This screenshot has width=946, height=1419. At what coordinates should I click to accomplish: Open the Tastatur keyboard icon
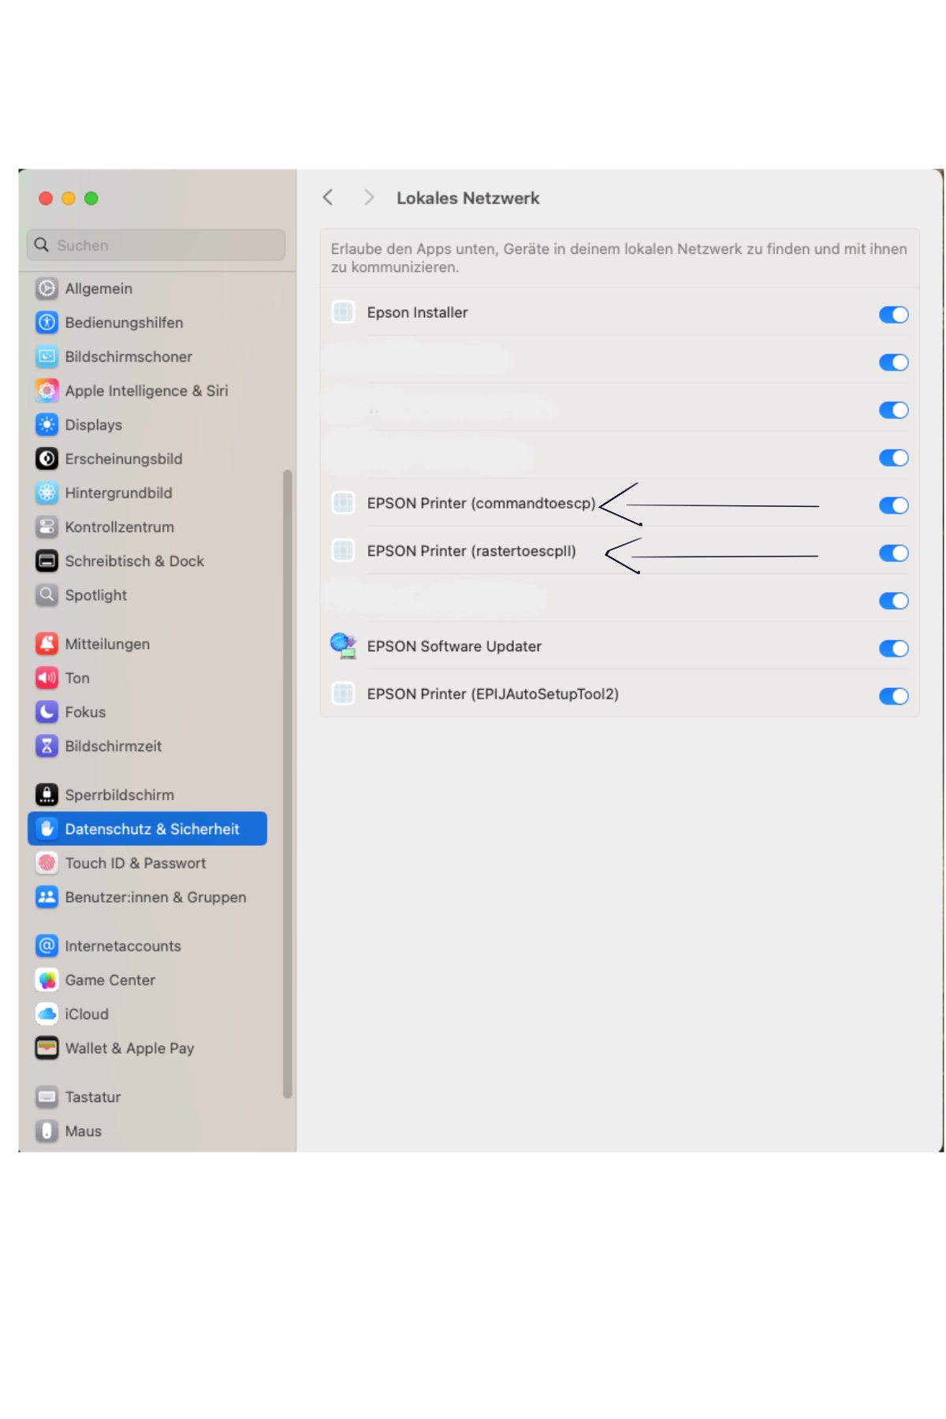[47, 1097]
